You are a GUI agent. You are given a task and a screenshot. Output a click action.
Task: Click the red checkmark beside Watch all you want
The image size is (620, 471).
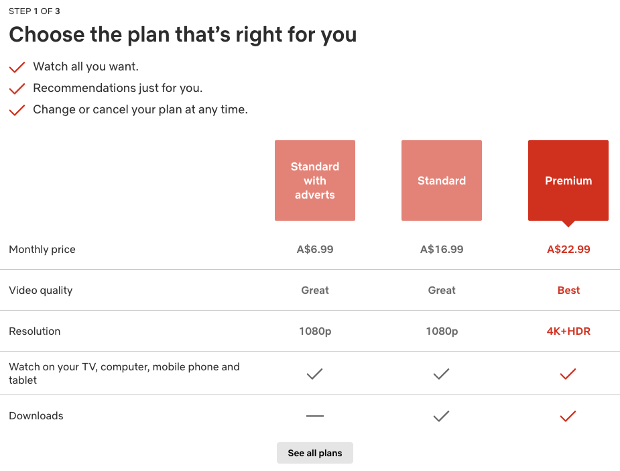[17, 67]
